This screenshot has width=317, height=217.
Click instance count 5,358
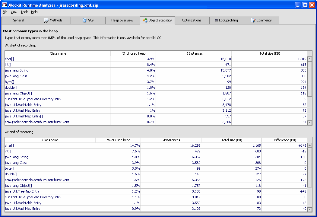coord(196,180)
